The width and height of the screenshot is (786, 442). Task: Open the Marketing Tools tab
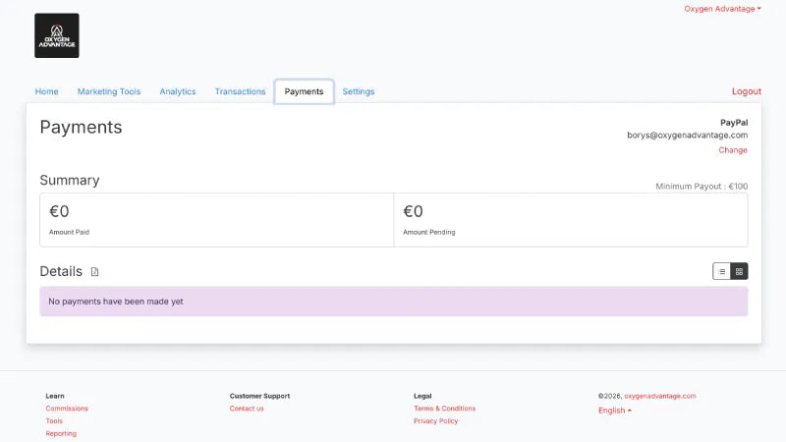click(109, 91)
